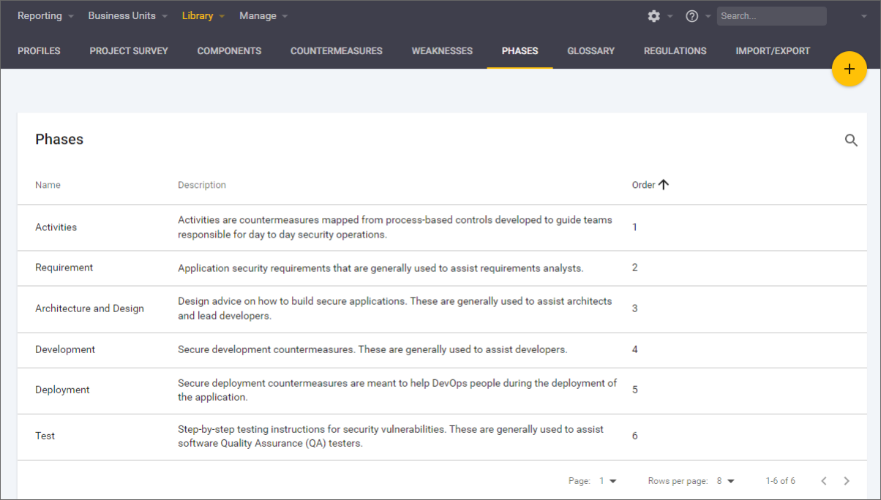The image size is (881, 500).
Task: Expand the Reporting menu
Action: pos(45,16)
